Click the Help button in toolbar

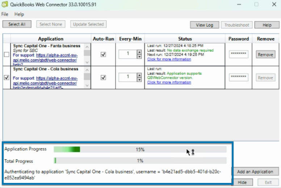point(267,25)
